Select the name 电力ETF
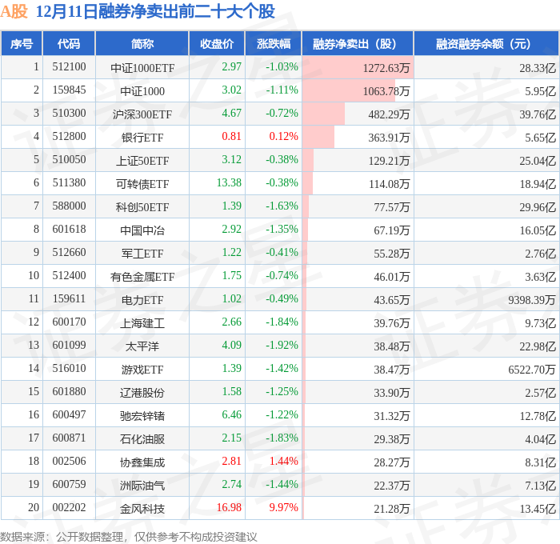The height and width of the screenshot is (544, 560). (x=142, y=300)
